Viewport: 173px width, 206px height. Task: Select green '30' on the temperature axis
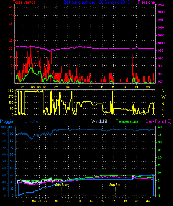(x=160, y=142)
